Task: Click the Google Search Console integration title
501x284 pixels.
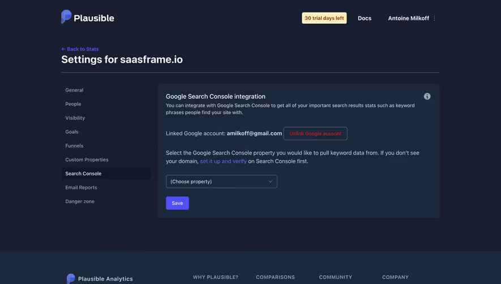Action: click(x=215, y=97)
